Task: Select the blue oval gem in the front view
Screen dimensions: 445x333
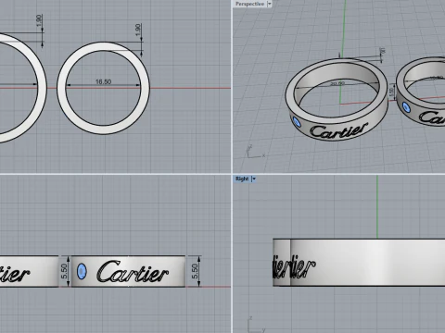Action: (x=82, y=271)
